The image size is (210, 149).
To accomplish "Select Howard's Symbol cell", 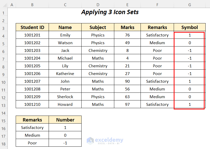I will click(x=190, y=105).
